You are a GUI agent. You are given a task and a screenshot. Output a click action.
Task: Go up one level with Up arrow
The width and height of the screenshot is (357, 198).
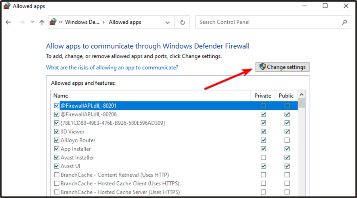pyautogui.click(x=42, y=23)
